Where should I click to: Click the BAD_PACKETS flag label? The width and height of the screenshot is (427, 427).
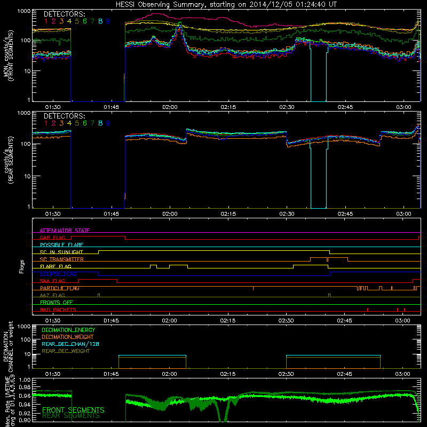tap(58, 310)
